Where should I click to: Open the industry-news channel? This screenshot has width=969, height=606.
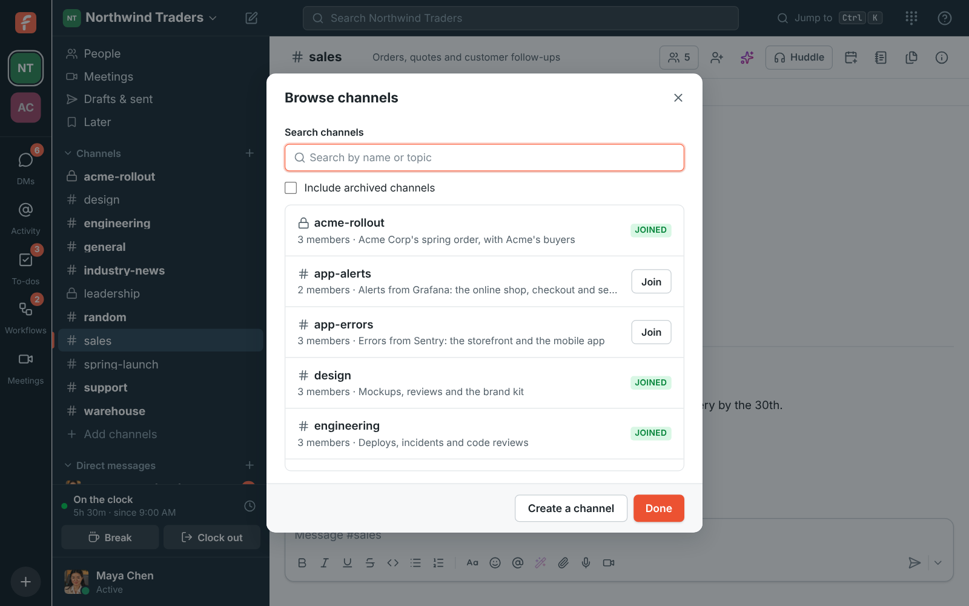click(x=160, y=270)
